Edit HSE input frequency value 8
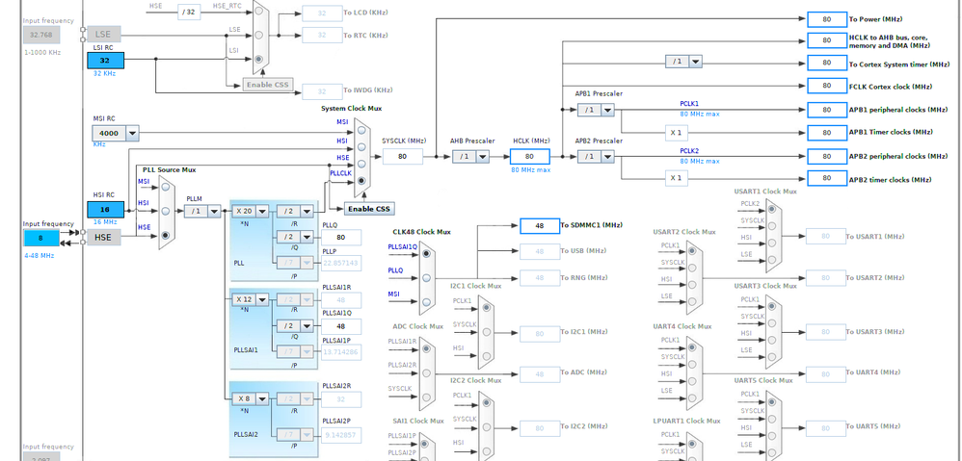Viewport: 962px width, 461px height. pyautogui.click(x=41, y=238)
